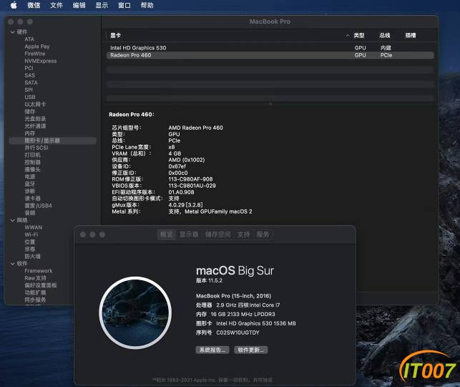Viewport: 460px width, 387px height.
Task: Click the version 11.5.2 text
Action: (x=209, y=281)
